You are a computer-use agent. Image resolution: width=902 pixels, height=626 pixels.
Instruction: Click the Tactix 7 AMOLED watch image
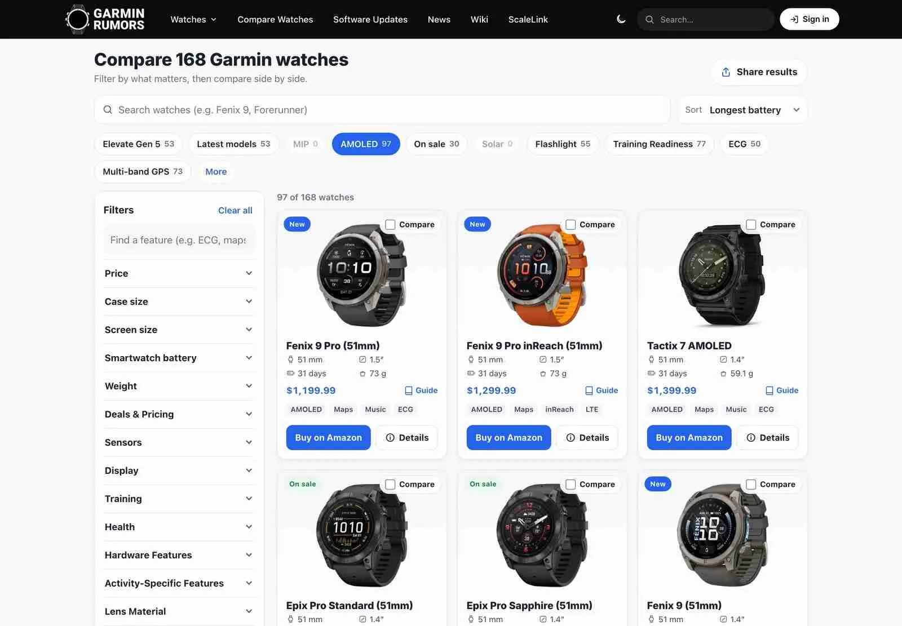722,276
